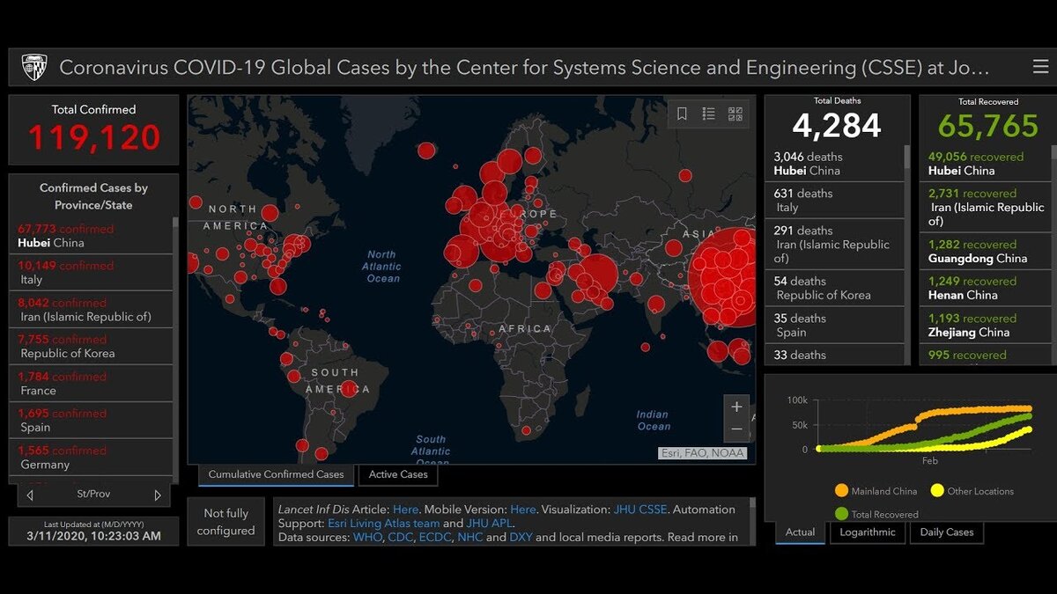The height and width of the screenshot is (594, 1057).
Task: Click the red case circle over Iran
Action: click(x=598, y=274)
